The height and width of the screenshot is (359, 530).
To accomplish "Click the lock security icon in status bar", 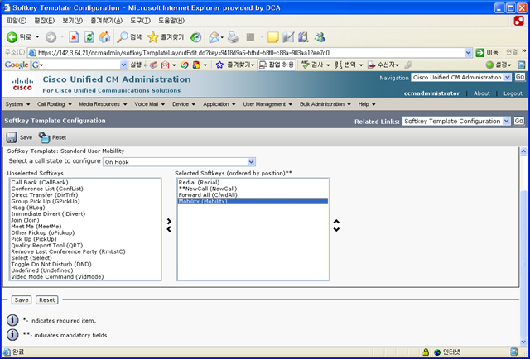I will [426, 352].
